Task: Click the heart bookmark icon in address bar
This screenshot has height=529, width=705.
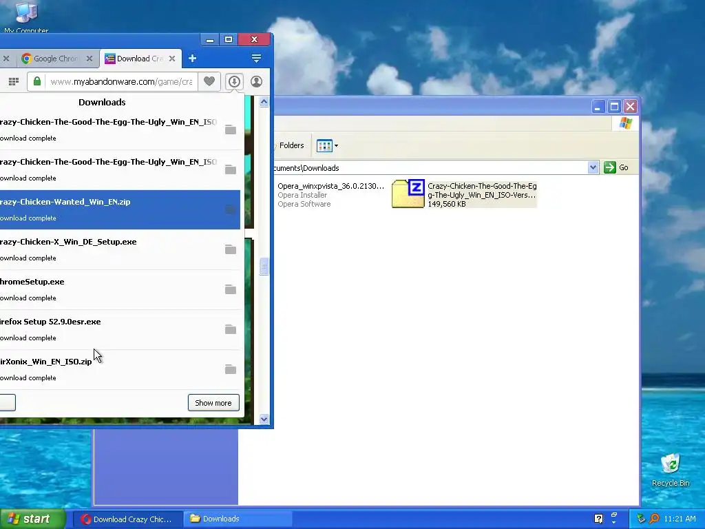Action: pos(209,81)
